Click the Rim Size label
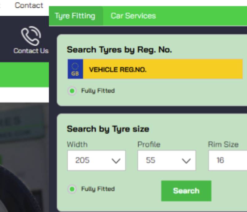247x212 pixels. click(223, 144)
